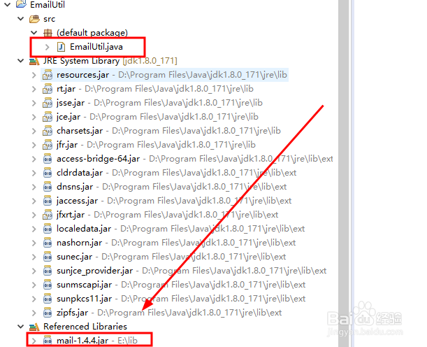Screen dimensions: 427x347
Task: Select the '(default package)' label
Action: [x=92, y=33]
